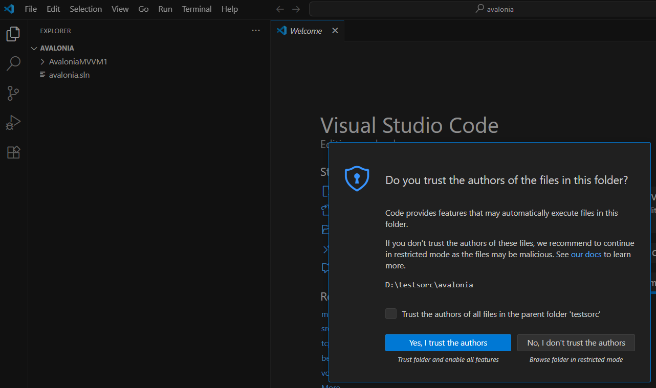Open the View menu

[120, 9]
